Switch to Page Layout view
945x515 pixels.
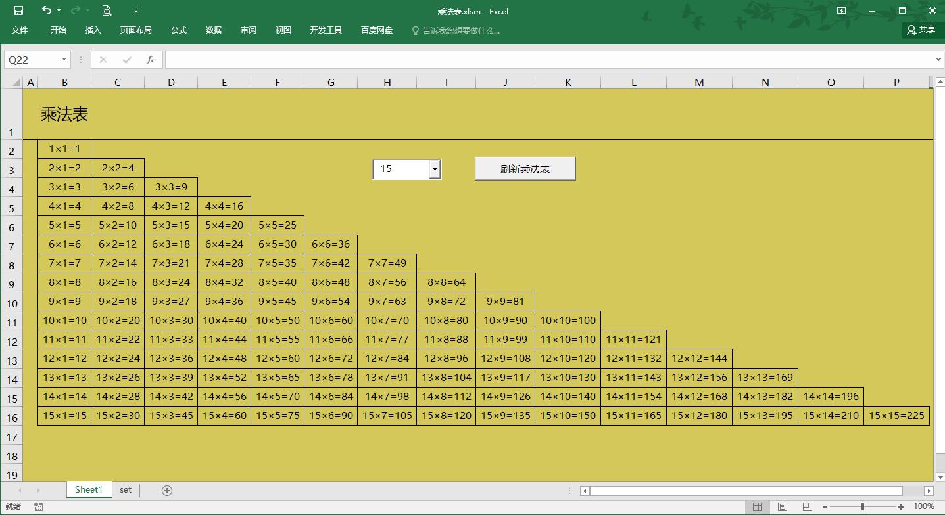click(782, 506)
